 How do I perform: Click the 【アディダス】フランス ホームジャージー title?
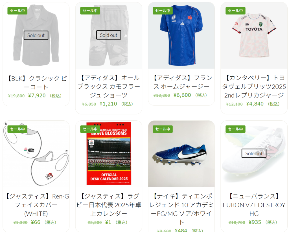point(181,82)
